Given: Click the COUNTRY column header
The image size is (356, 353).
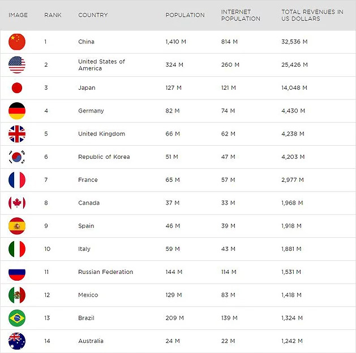Looking at the screenshot, I should (93, 15).
